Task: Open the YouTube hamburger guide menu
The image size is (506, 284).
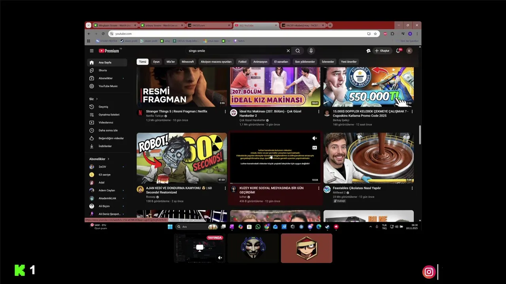Action: (91, 51)
